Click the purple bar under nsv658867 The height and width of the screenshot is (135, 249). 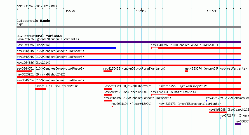tap(238, 124)
